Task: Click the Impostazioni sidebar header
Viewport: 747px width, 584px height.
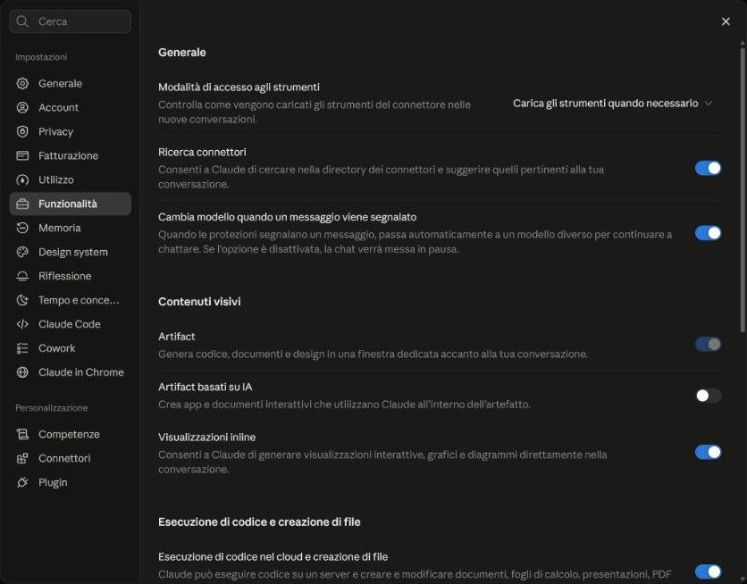Action: click(x=41, y=57)
